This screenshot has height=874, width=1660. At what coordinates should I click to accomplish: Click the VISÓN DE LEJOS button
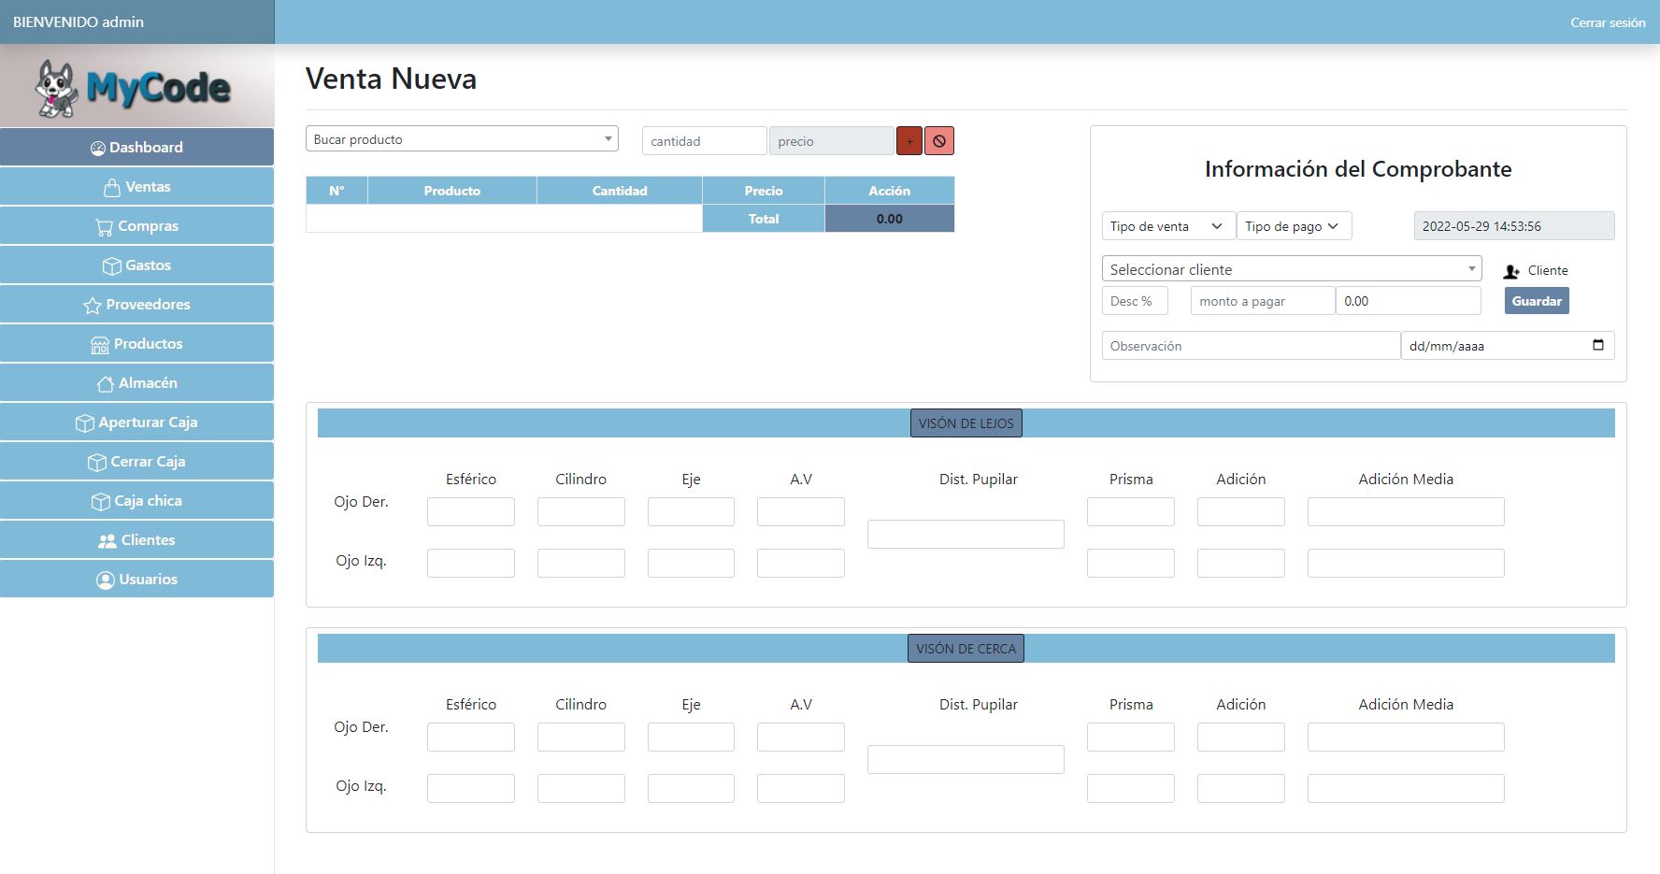click(966, 423)
